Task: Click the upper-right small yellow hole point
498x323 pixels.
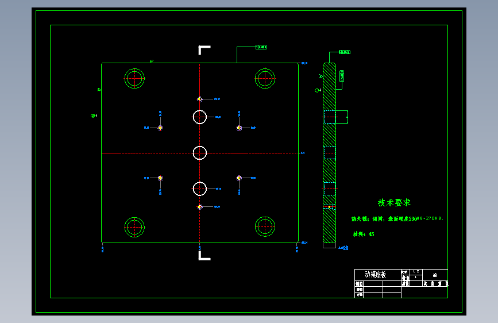Action: [239, 128]
